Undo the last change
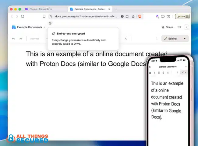The image size is (198, 146). 13,39
